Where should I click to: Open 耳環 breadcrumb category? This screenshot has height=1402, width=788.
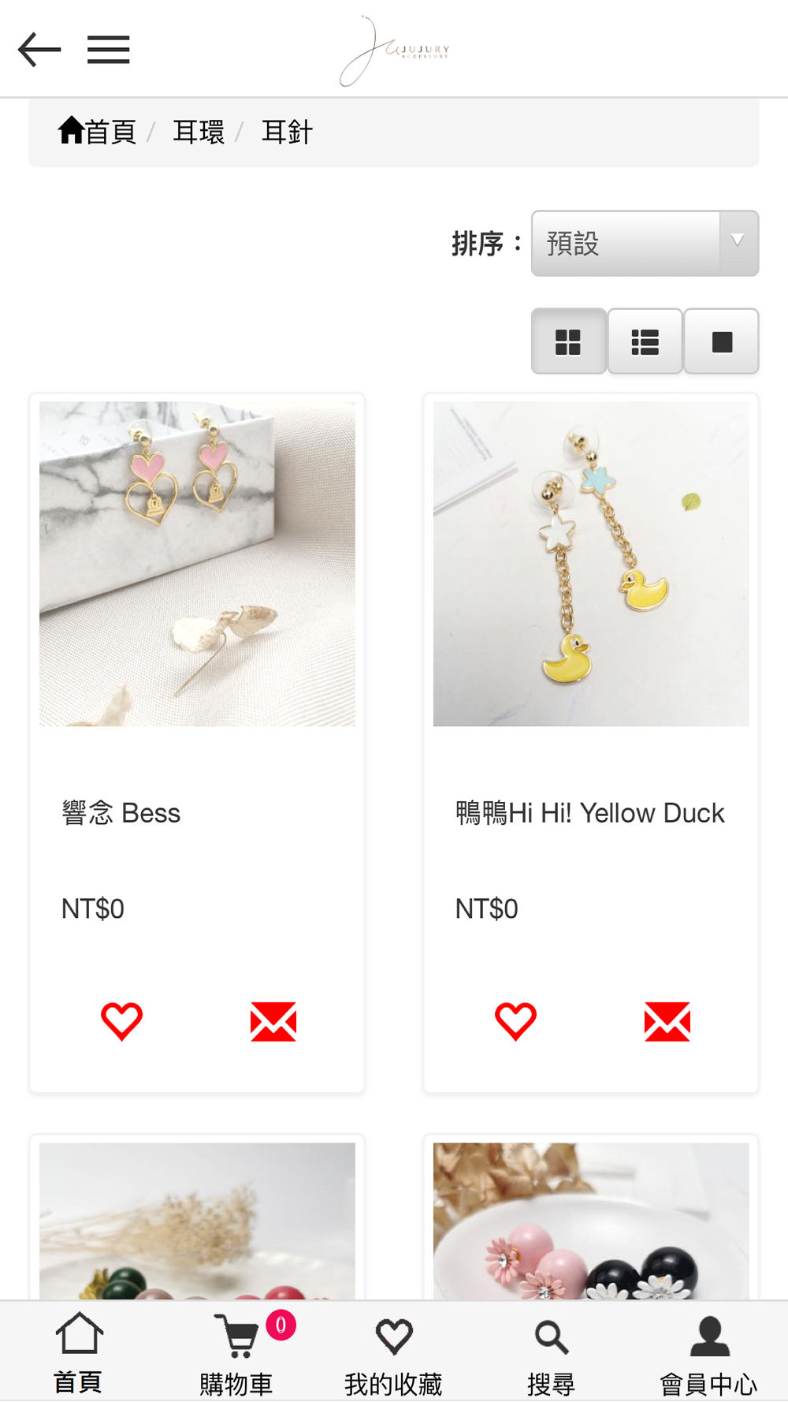[199, 132]
